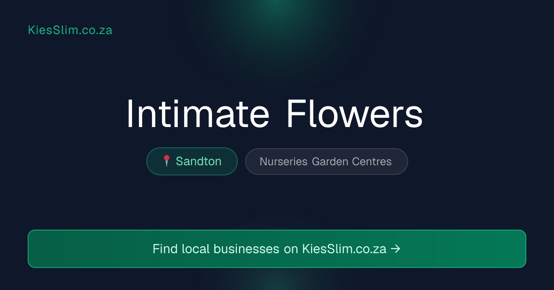
Task: Click the right arrow in the green banner
Action: 396,249
